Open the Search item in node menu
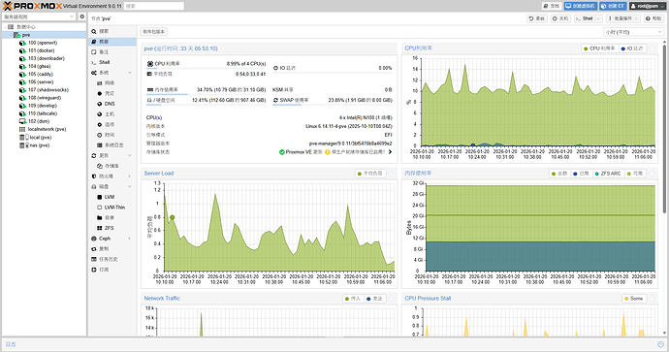 [112, 31]
